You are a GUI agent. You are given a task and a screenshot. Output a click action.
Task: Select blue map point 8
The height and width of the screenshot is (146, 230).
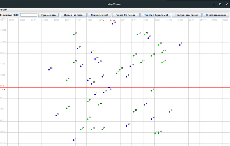[x=180, y=45]
